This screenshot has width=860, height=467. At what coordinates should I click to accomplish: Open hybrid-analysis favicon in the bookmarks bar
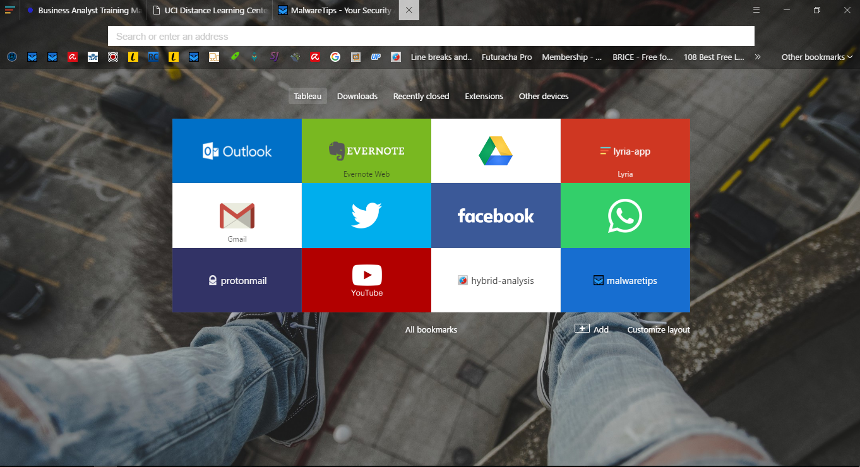click(396, 57)
